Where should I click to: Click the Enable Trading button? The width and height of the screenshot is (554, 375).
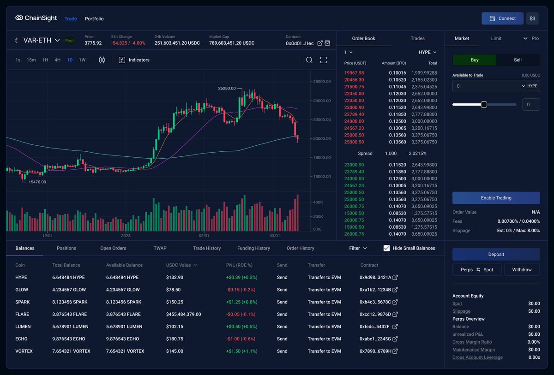point(496,198)
